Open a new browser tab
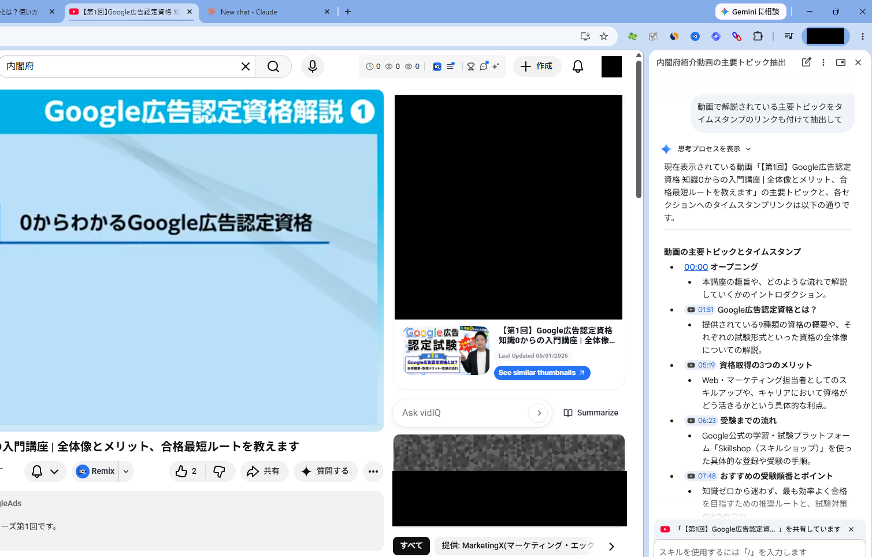Image resolution: width=872 pixels, height=557 pixels. coord(348,12)
